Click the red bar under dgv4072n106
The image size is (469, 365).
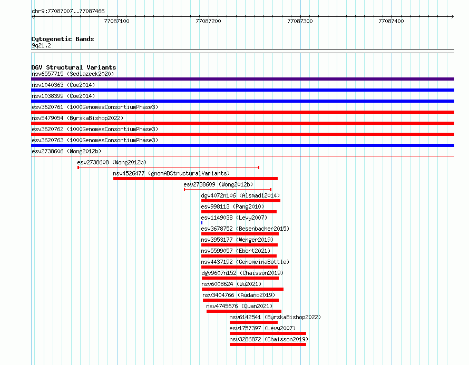click(x=241, y=201)
